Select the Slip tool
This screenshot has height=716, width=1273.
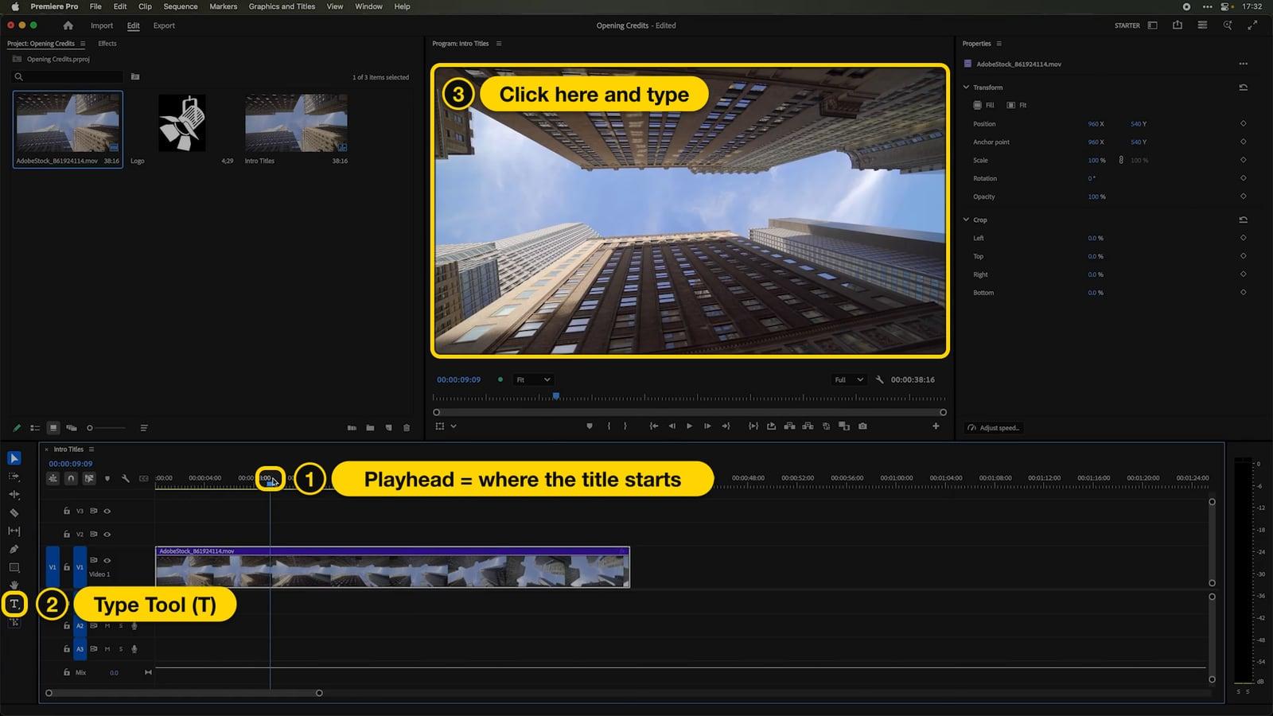point(14,531)
